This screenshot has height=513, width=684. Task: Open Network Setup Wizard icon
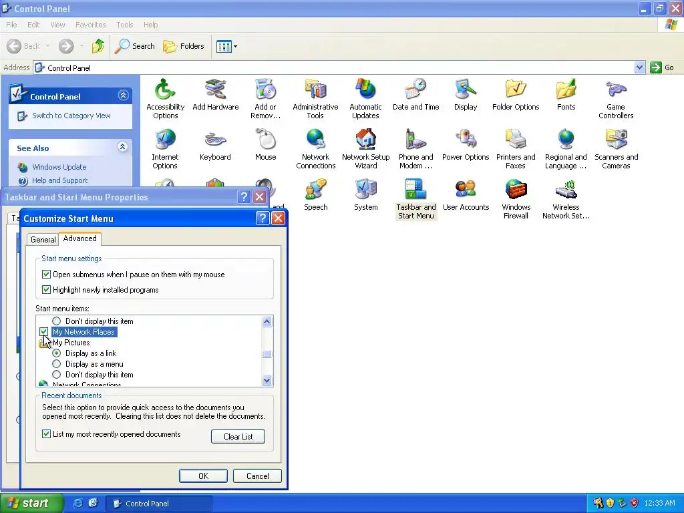click(x=365, y=149)
